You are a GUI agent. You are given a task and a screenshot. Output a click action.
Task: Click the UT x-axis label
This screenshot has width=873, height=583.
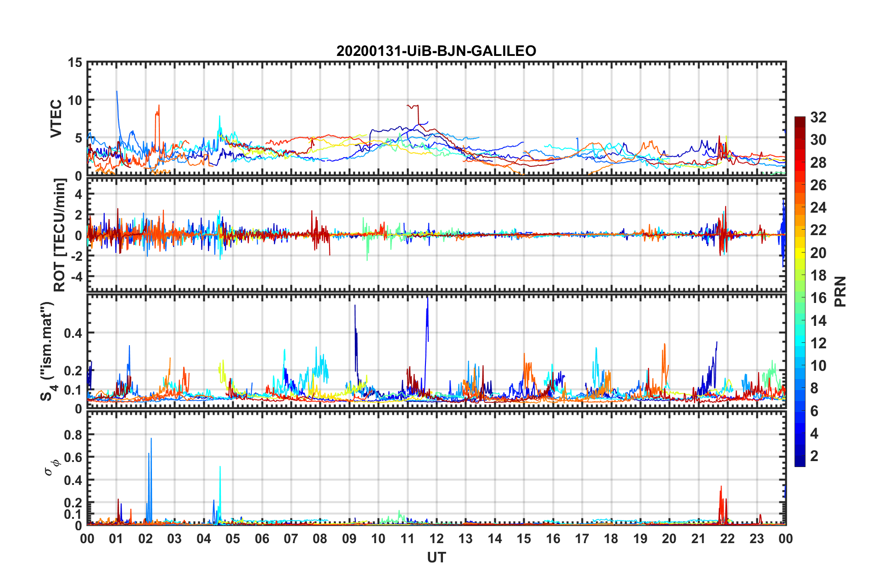[436, 557]
